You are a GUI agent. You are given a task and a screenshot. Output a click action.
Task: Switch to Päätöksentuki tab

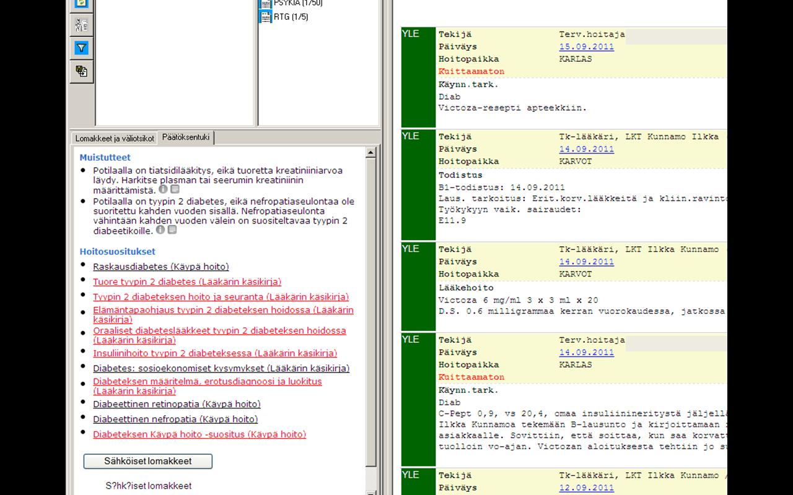[x=186, y=137]
